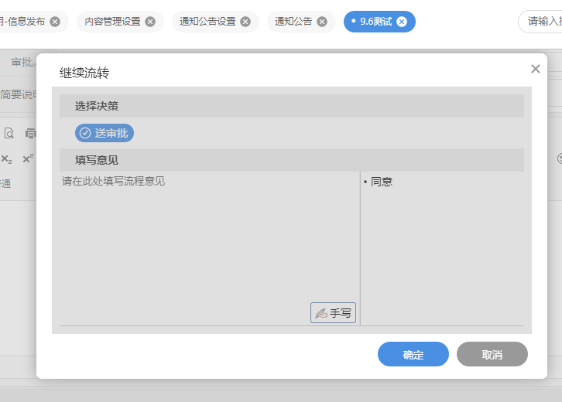Close the 内容管理设置 tab
This screenshot has width=562, height=402.
(x=150, y=22)
